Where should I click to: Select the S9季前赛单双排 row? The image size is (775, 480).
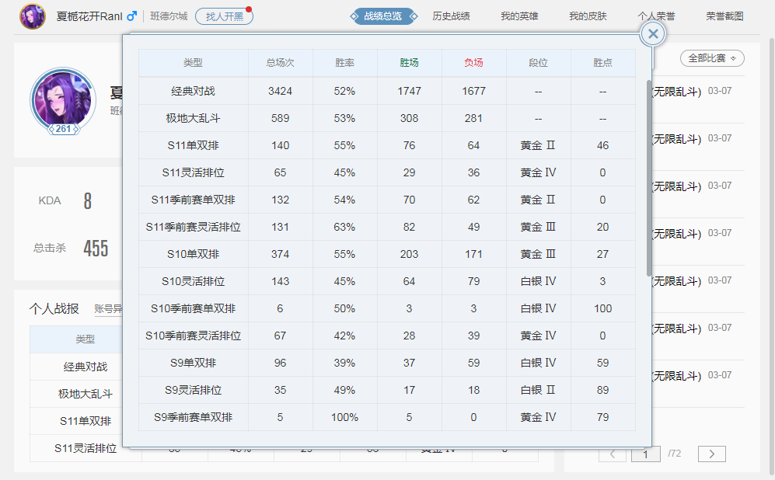pos(387,417)
